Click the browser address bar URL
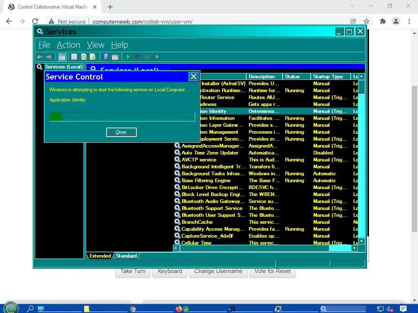The image size is (418, 313). [142, 22]
